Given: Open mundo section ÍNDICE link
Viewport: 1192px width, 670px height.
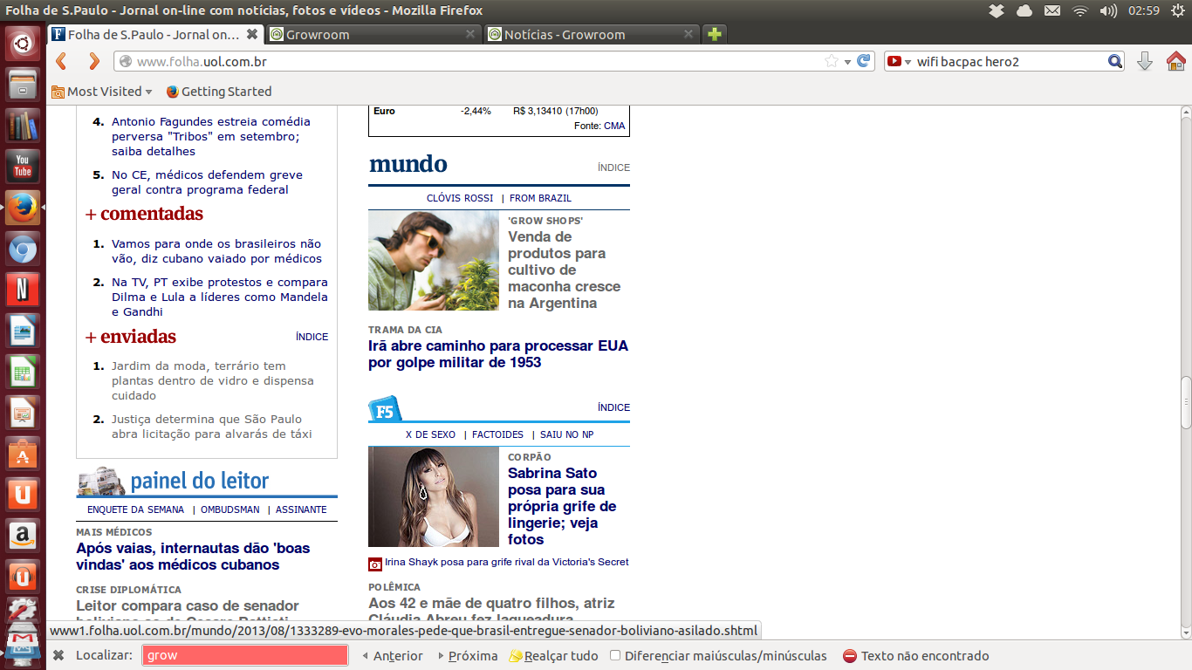Looking at the screenshot, I should [x=613, y=167].
